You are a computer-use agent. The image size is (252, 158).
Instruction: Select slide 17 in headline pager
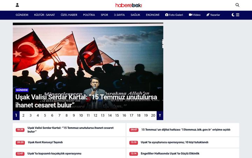[132, 116]
